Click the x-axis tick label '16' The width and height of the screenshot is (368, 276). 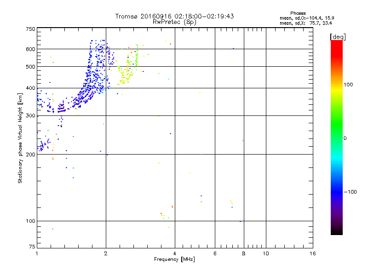[x=313, y=253]
